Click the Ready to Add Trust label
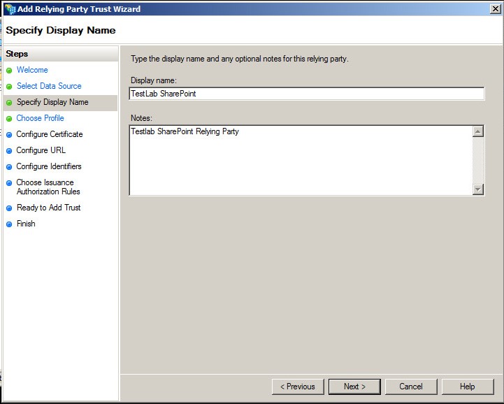 (48, 208)
